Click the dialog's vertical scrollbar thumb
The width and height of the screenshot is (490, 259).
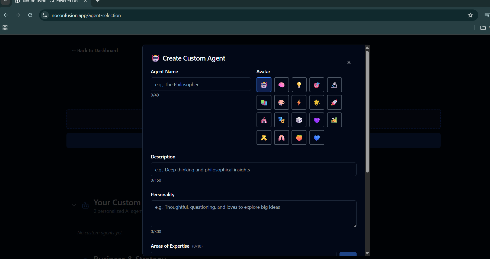pos(367,112)
